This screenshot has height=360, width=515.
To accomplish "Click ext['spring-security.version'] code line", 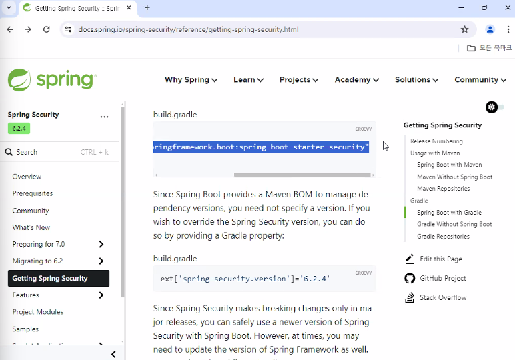I will (245, 279).
